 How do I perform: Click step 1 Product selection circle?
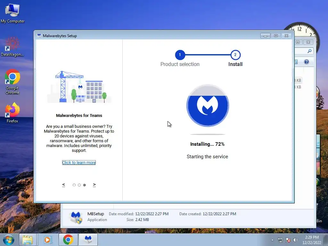point(180,55)
